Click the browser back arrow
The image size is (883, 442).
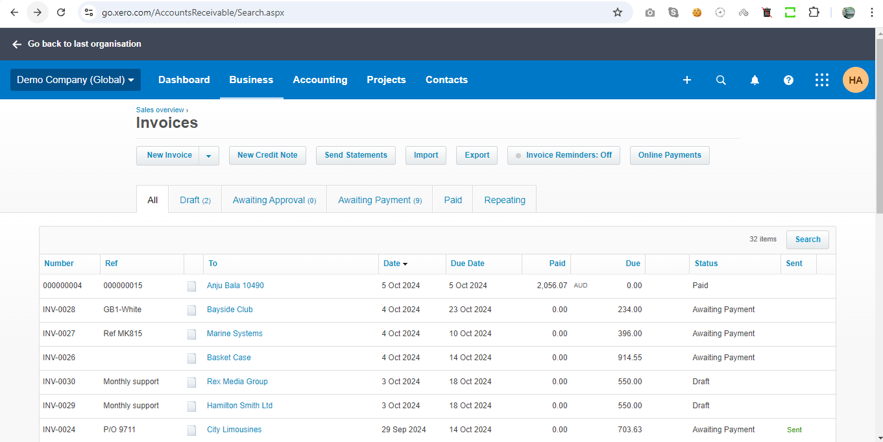click(14, 12)
